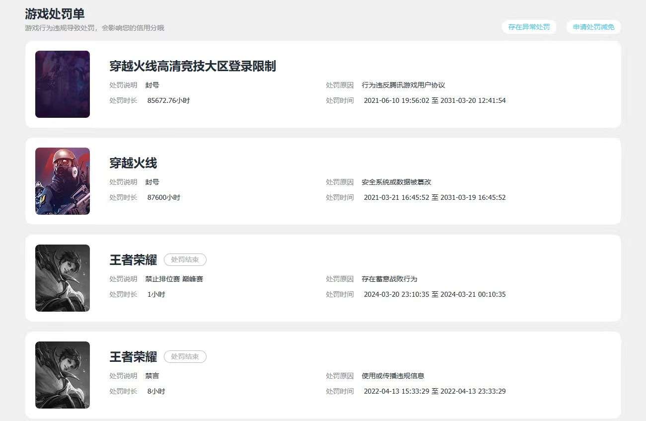Open the 穿越火线高清竞技大区登录限制 card thumbnail
The height and width of the screenshot is (421, 646).
click(x=63, y=84)
